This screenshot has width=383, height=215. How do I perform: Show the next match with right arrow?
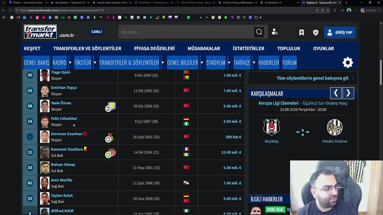pyautogui.click(x=348, y=93)
